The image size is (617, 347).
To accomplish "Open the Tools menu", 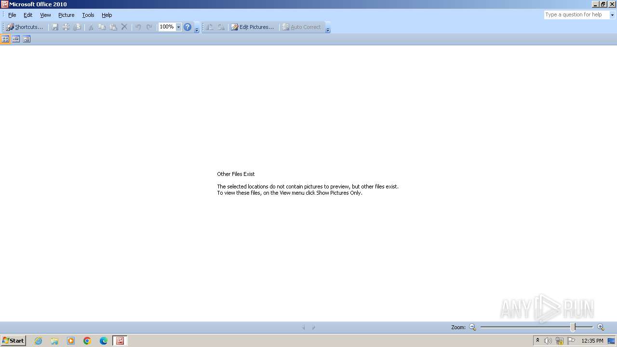I will pos(88,15).
